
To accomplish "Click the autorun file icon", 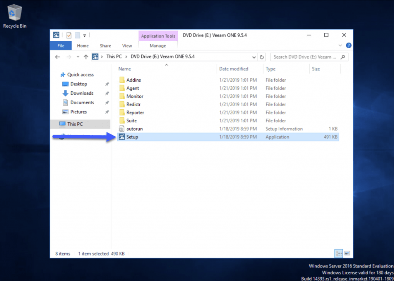I will (x=122, y=129).
